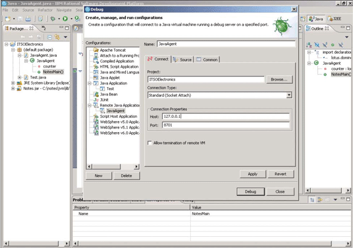The image size is (353, 248).
Task: Switch to the Java perspective
Action: (x=316, y=19)
